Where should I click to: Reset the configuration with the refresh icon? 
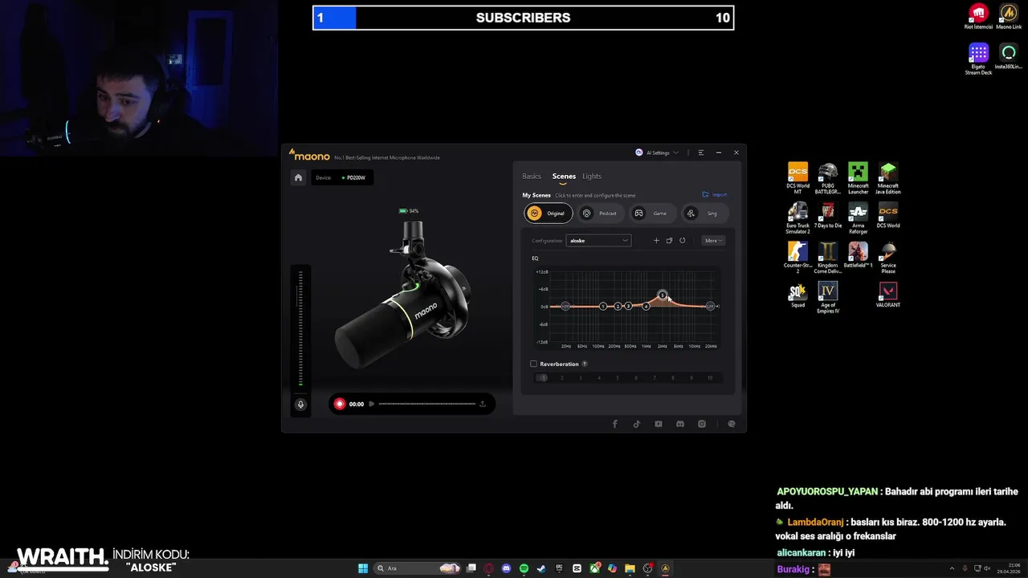pyautogui.click(x=683, y=240)
